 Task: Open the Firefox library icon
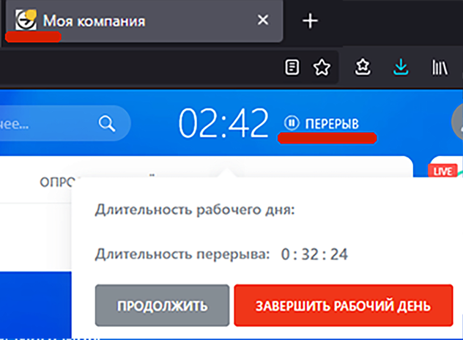click(x=440, y=67)
